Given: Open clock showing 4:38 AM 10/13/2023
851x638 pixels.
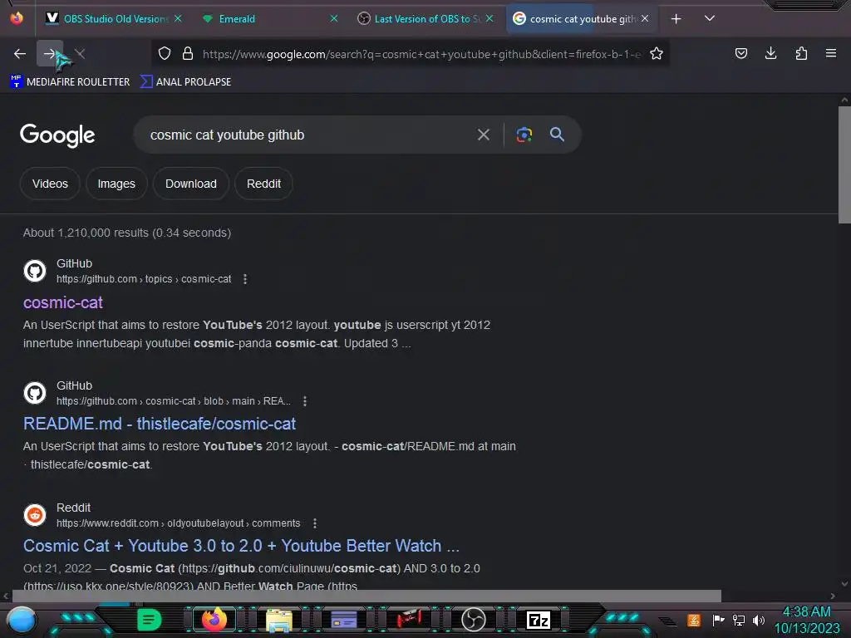Looking at the screenshot, I should [806, 620].
